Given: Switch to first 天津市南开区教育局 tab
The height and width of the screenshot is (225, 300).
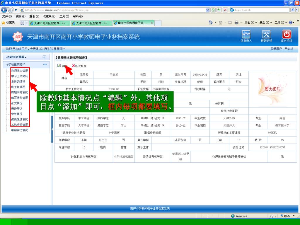Looking at the screenshot, I should [50, 23].
